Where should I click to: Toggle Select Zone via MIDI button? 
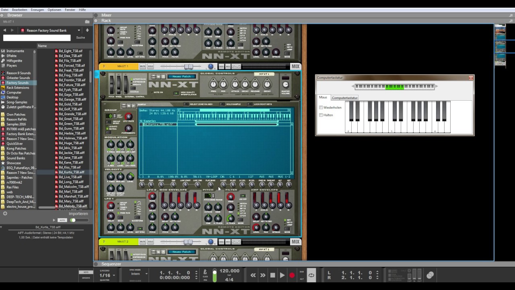185,104
